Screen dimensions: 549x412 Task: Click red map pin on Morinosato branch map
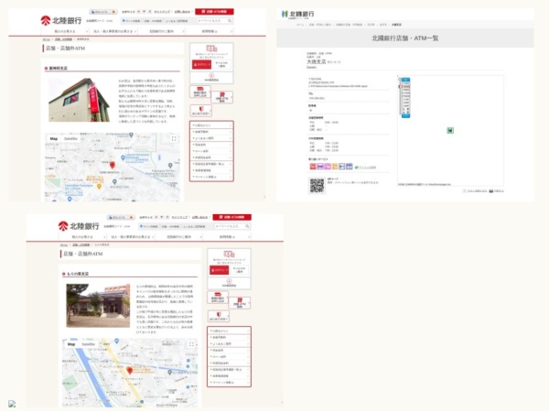pos(129,370)
